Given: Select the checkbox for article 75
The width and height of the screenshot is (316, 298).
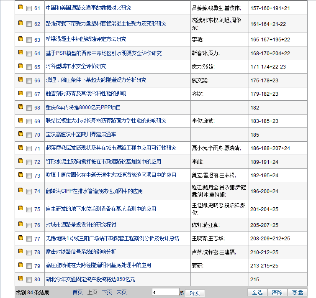Looking at the screenshot, I should click(29, 209).
